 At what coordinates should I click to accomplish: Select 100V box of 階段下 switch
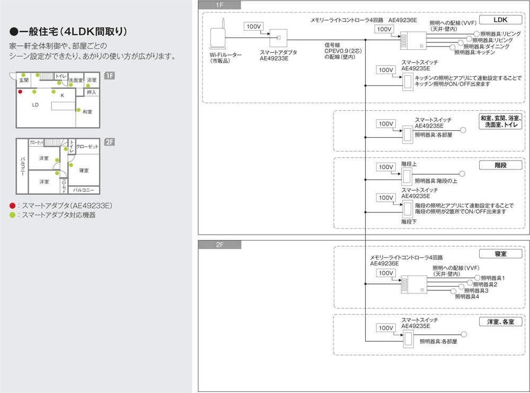tap(386, 198)
